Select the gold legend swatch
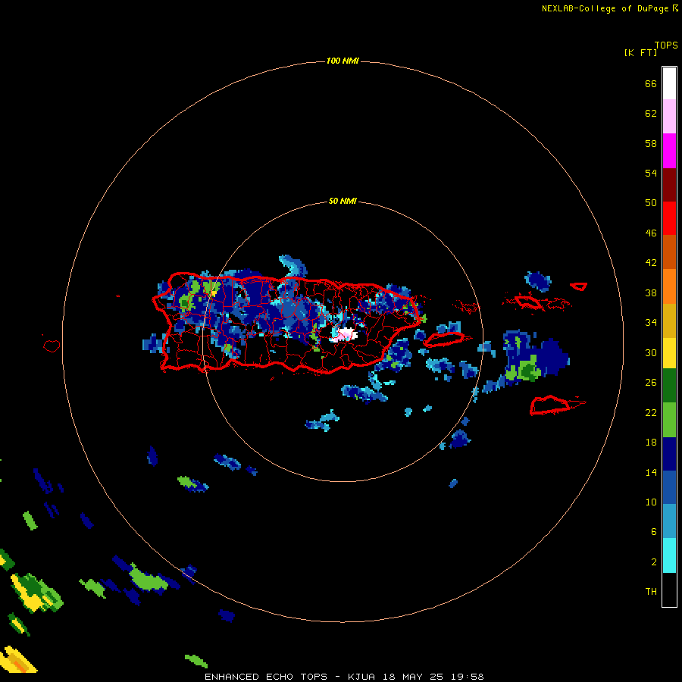This screenshot has width=682, height=682. (x=669, y=321)
